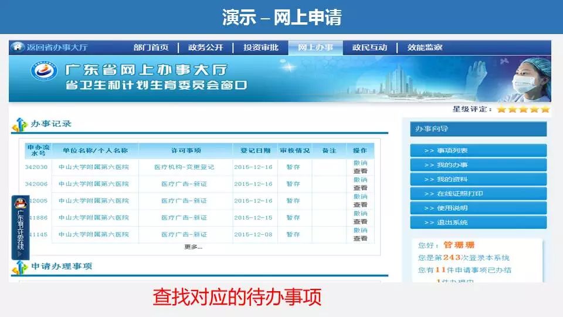Viewport: 563px width, 317px height.
Task: Select the 投资审批 menu item
Action: pos(260,48)
